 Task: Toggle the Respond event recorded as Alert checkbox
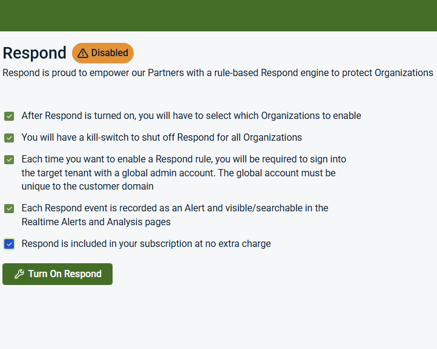(9, 208)
